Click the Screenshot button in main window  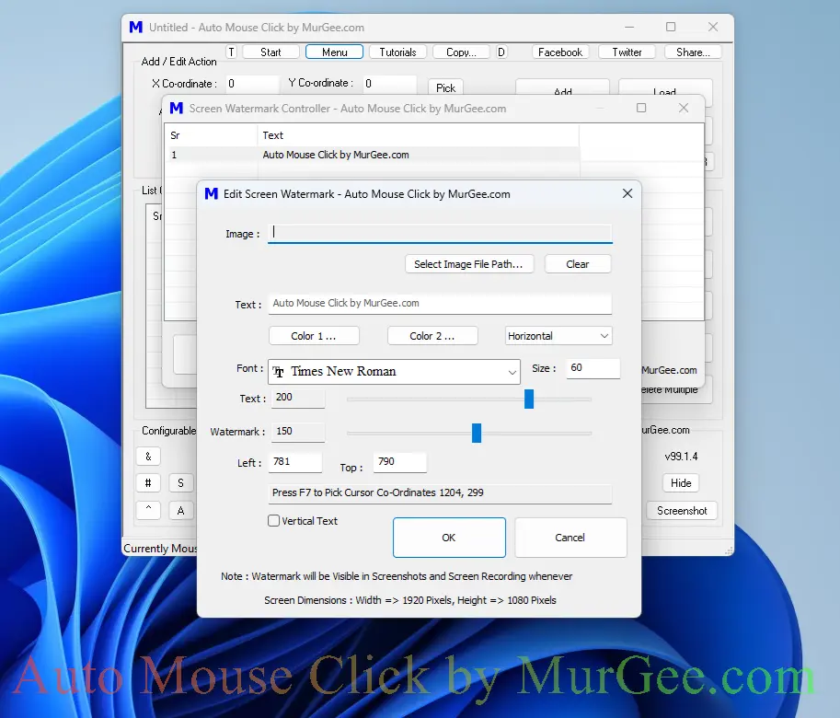pos(682,511)
